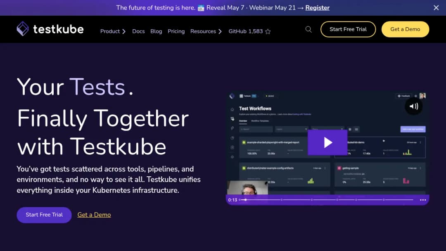Play the demo video
The width and height of the screenshot is (446, 251).
(327, 142)
